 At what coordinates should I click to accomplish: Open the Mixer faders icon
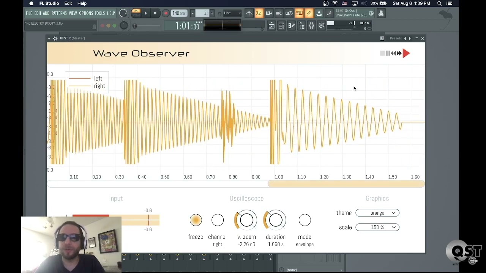tap(311, 26)
